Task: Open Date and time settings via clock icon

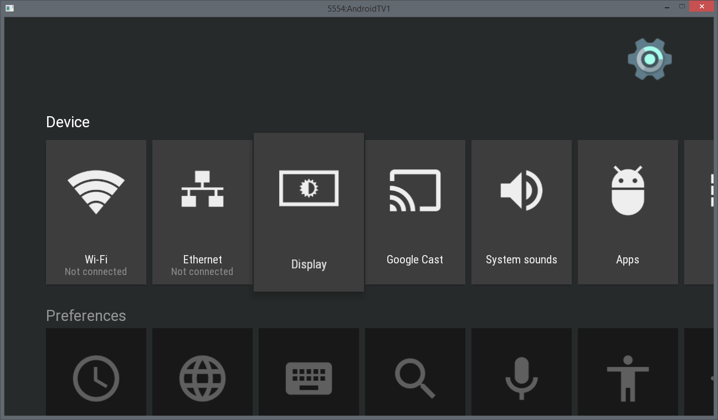Action: tap(96, 378)
